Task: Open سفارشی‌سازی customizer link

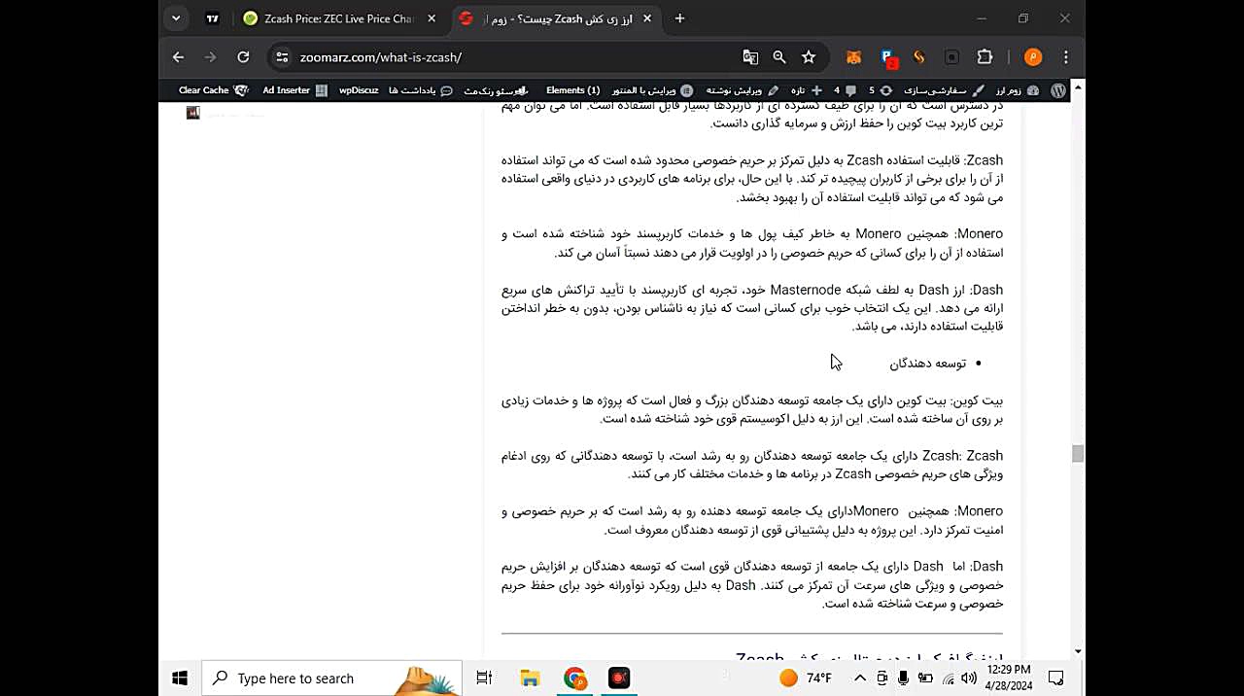Action: click(944, 90)
